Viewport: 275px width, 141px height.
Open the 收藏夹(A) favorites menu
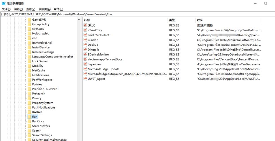[44, 9]
